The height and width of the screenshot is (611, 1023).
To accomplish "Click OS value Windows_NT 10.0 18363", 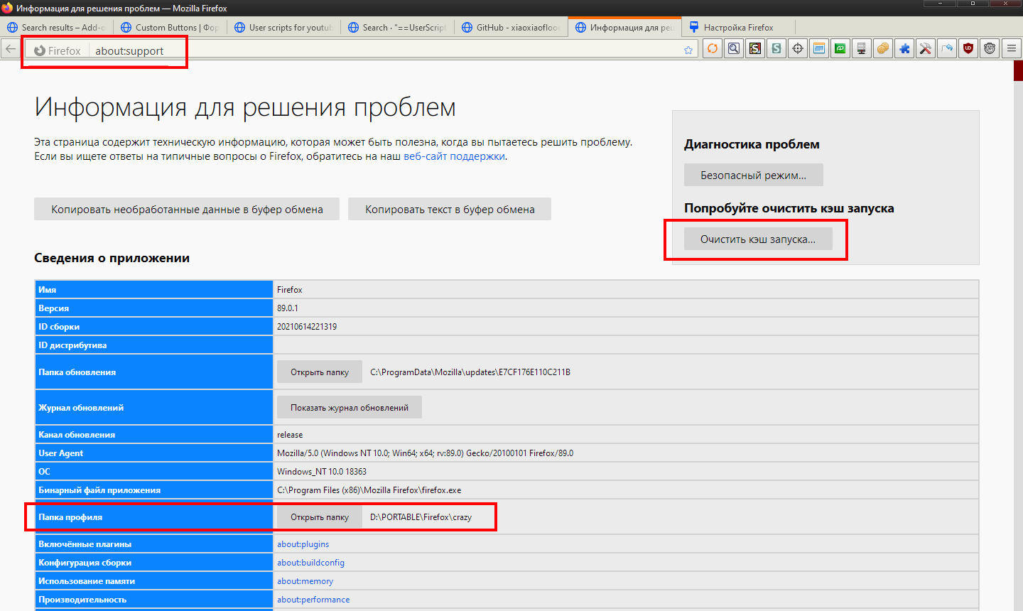I will click(x=322, y=471).
